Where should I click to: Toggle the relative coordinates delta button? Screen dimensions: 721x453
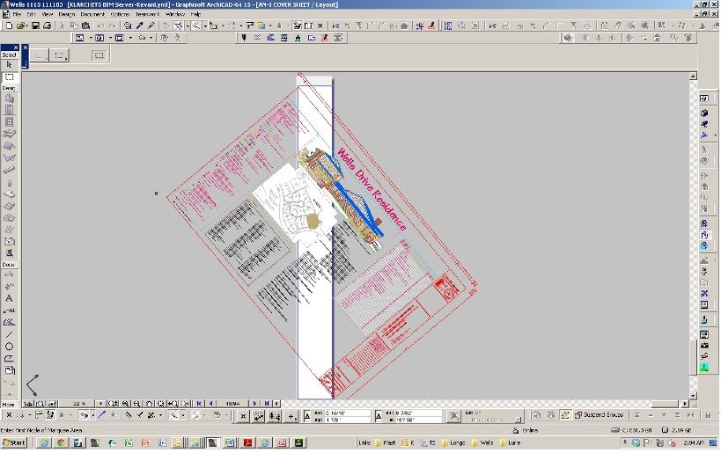point(307,416)
